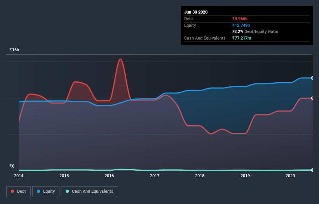Click the 2014 x-axis label
319x204 pixels.
(19, 176)
